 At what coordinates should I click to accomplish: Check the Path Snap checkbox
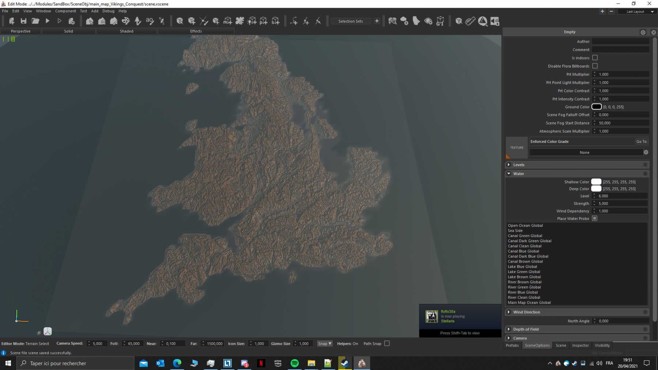(x=387, y=343)
